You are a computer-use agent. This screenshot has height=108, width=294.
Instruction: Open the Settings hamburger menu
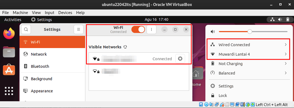[79, 29]
